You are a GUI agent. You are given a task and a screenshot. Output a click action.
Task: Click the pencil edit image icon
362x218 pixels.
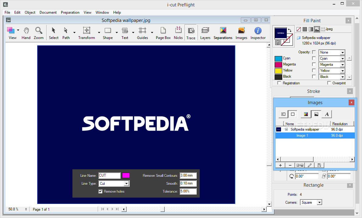click(310, 165)
